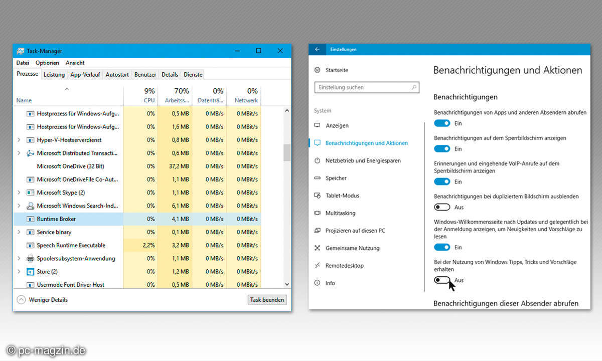This screenshot has height=361, width=602.
Task: Expand the Service binary group
Action: (x=19, y=232)
